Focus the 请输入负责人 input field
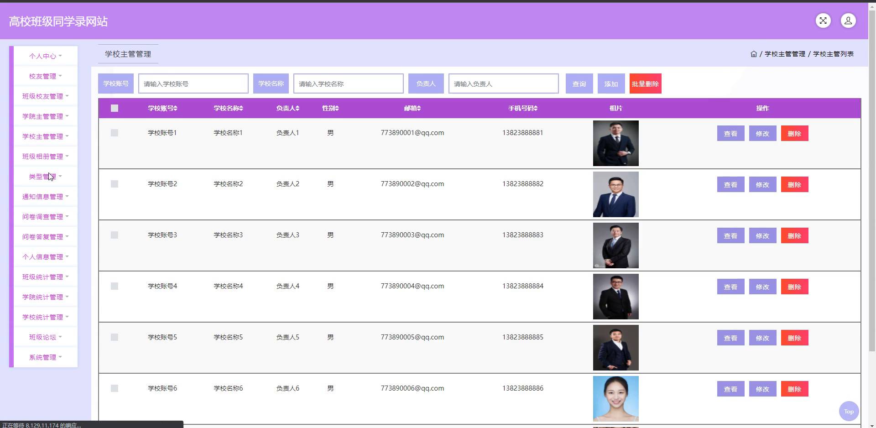This screenshot has height=428, width=876. [x=504, y=84]
